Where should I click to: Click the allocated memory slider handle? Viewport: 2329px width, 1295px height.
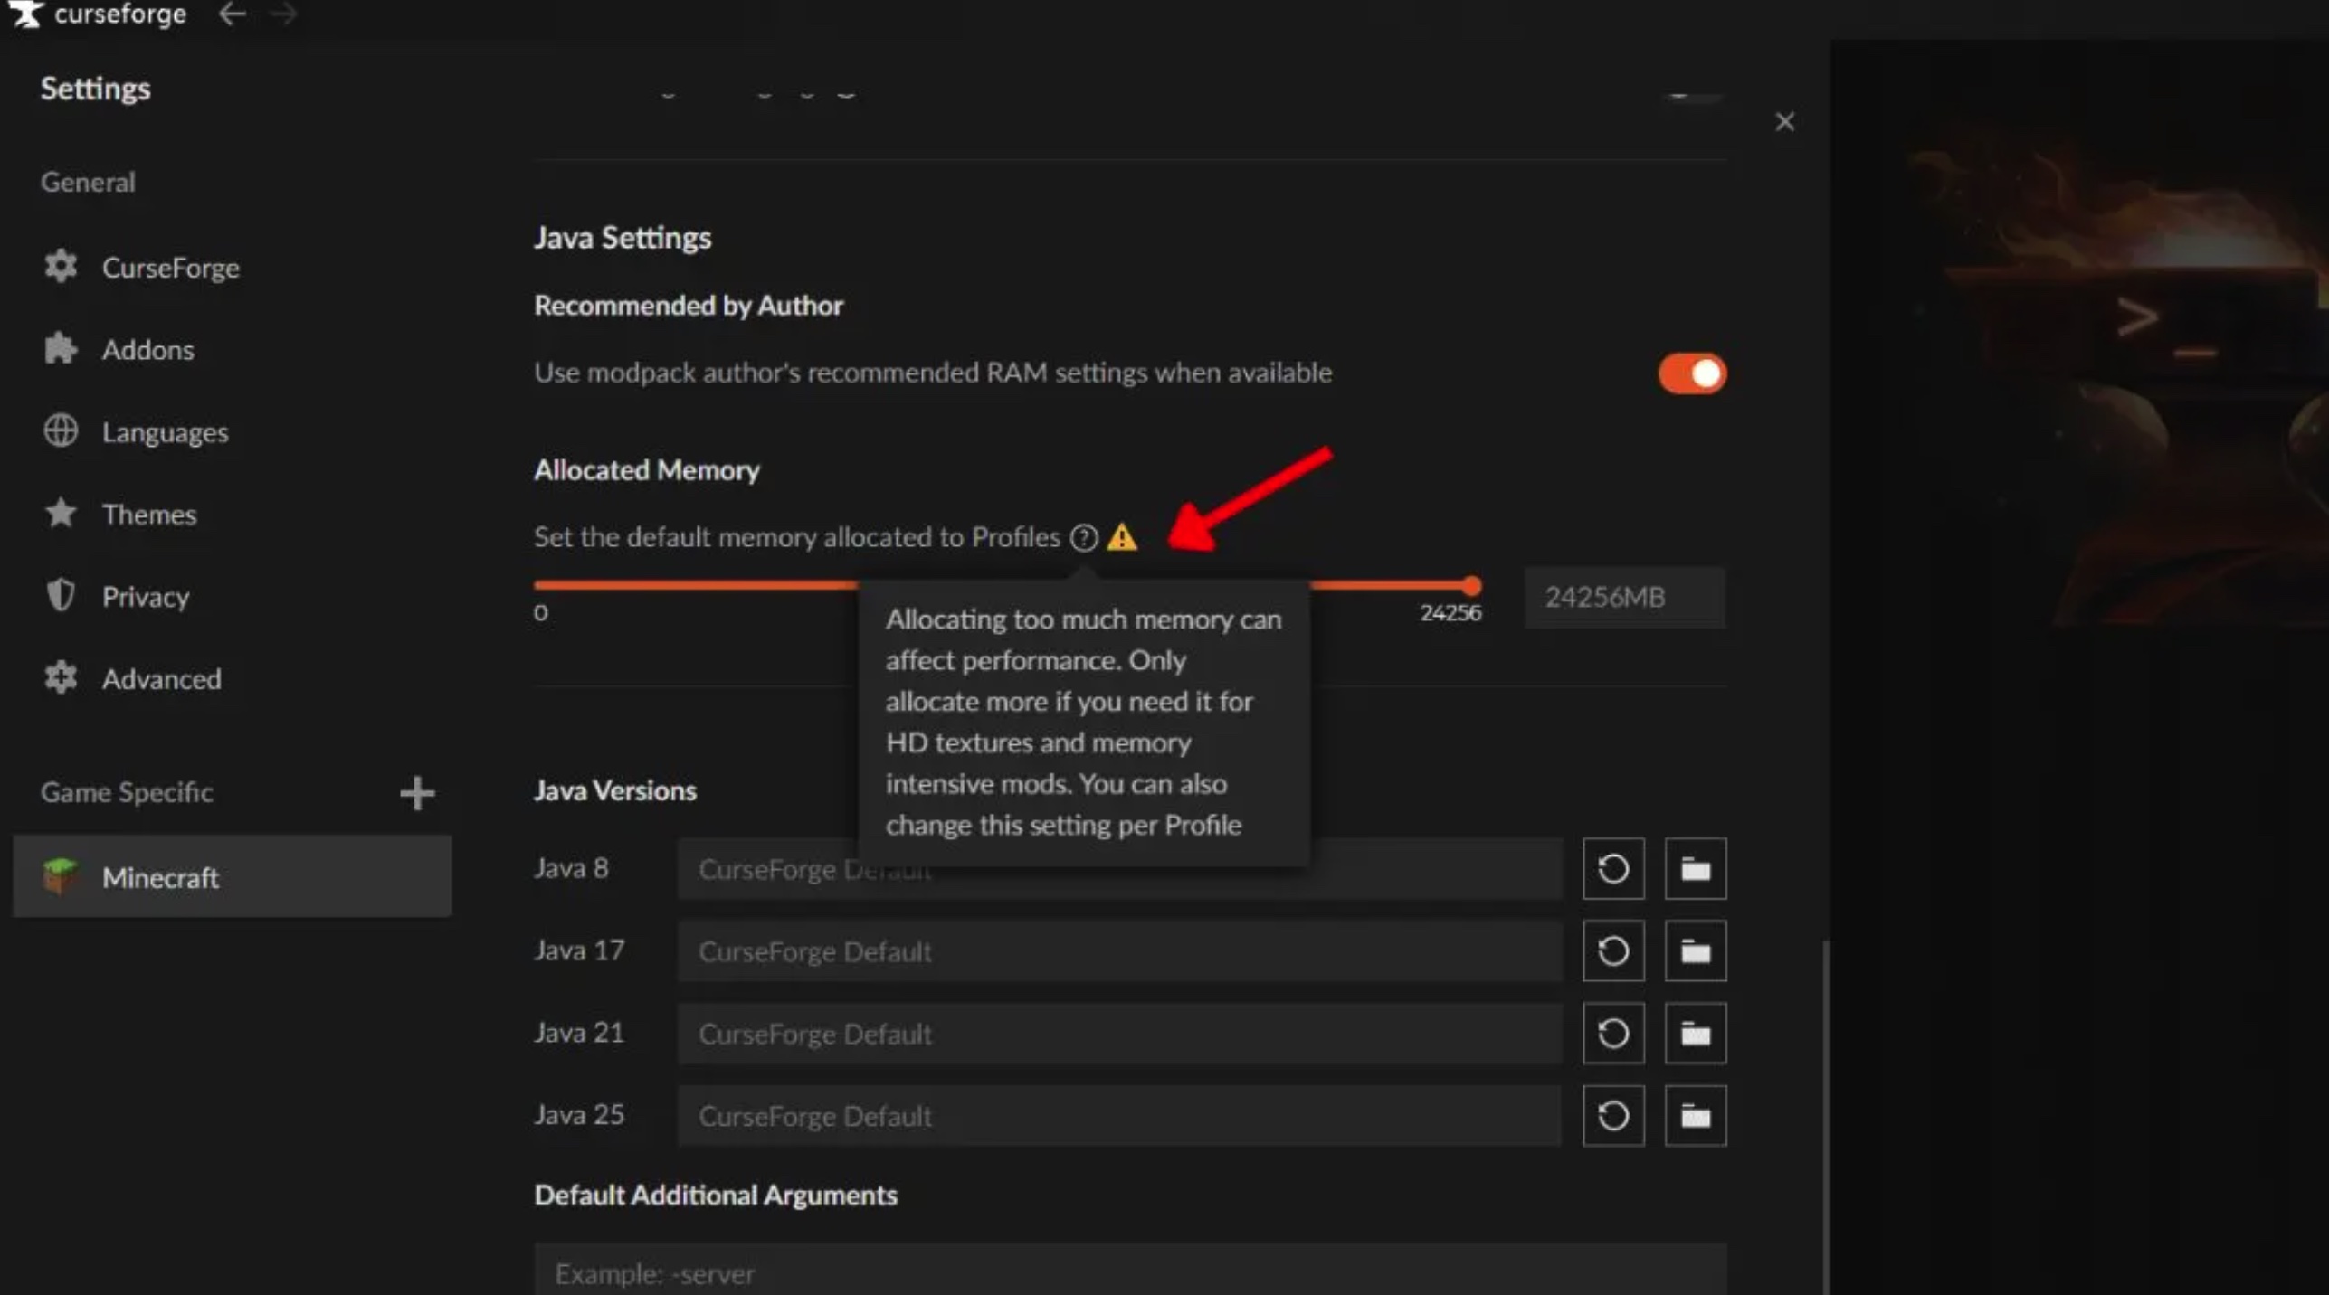1472,586
